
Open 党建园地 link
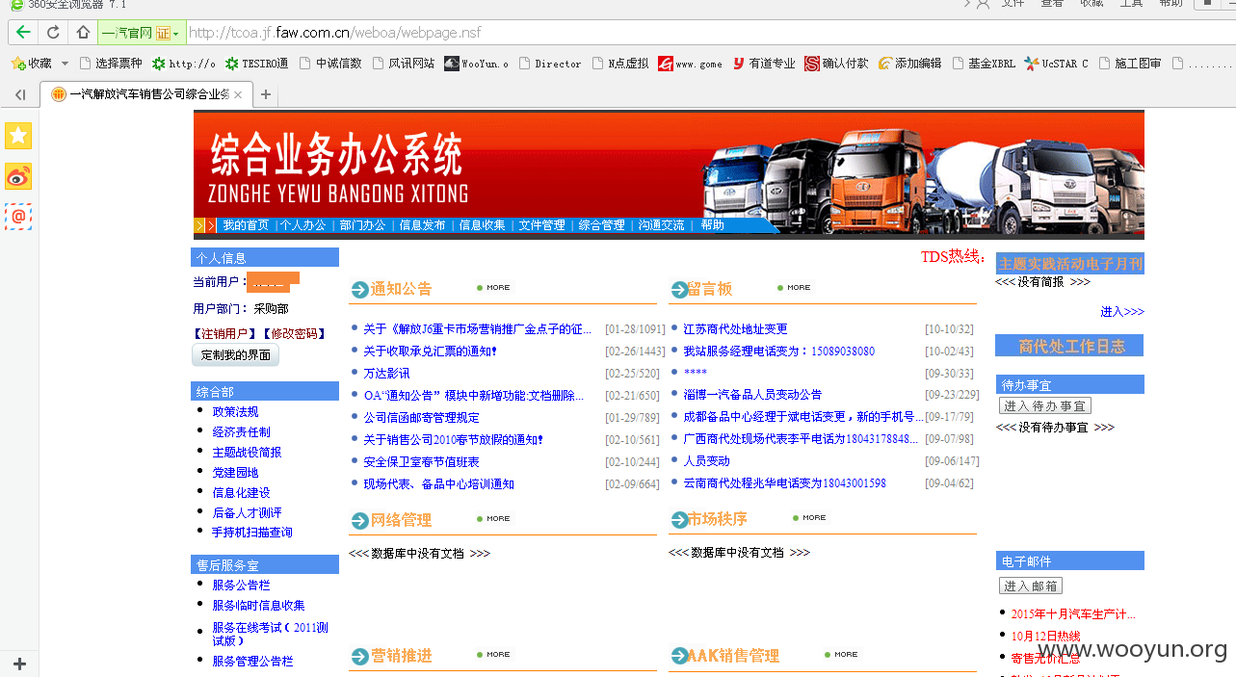[x=235, y=473]
